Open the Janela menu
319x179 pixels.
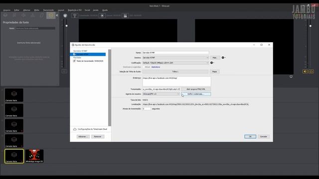tap(96, 10)
